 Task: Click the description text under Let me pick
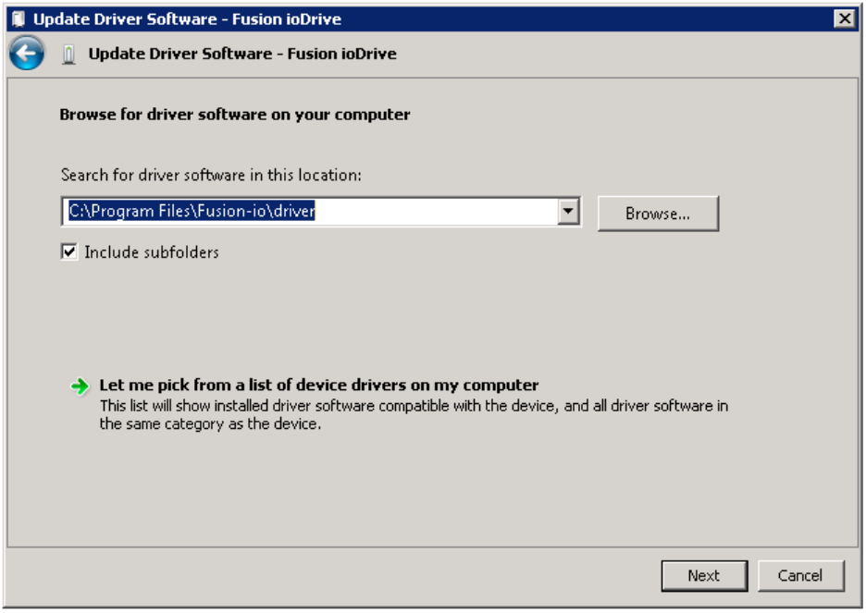(x=414, y=415)
